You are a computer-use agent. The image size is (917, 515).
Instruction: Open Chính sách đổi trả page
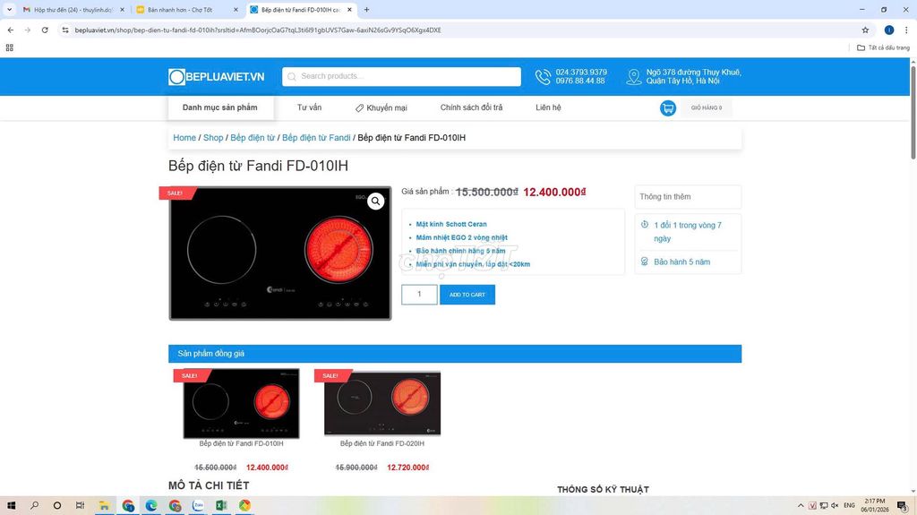[x=471, y=107]
